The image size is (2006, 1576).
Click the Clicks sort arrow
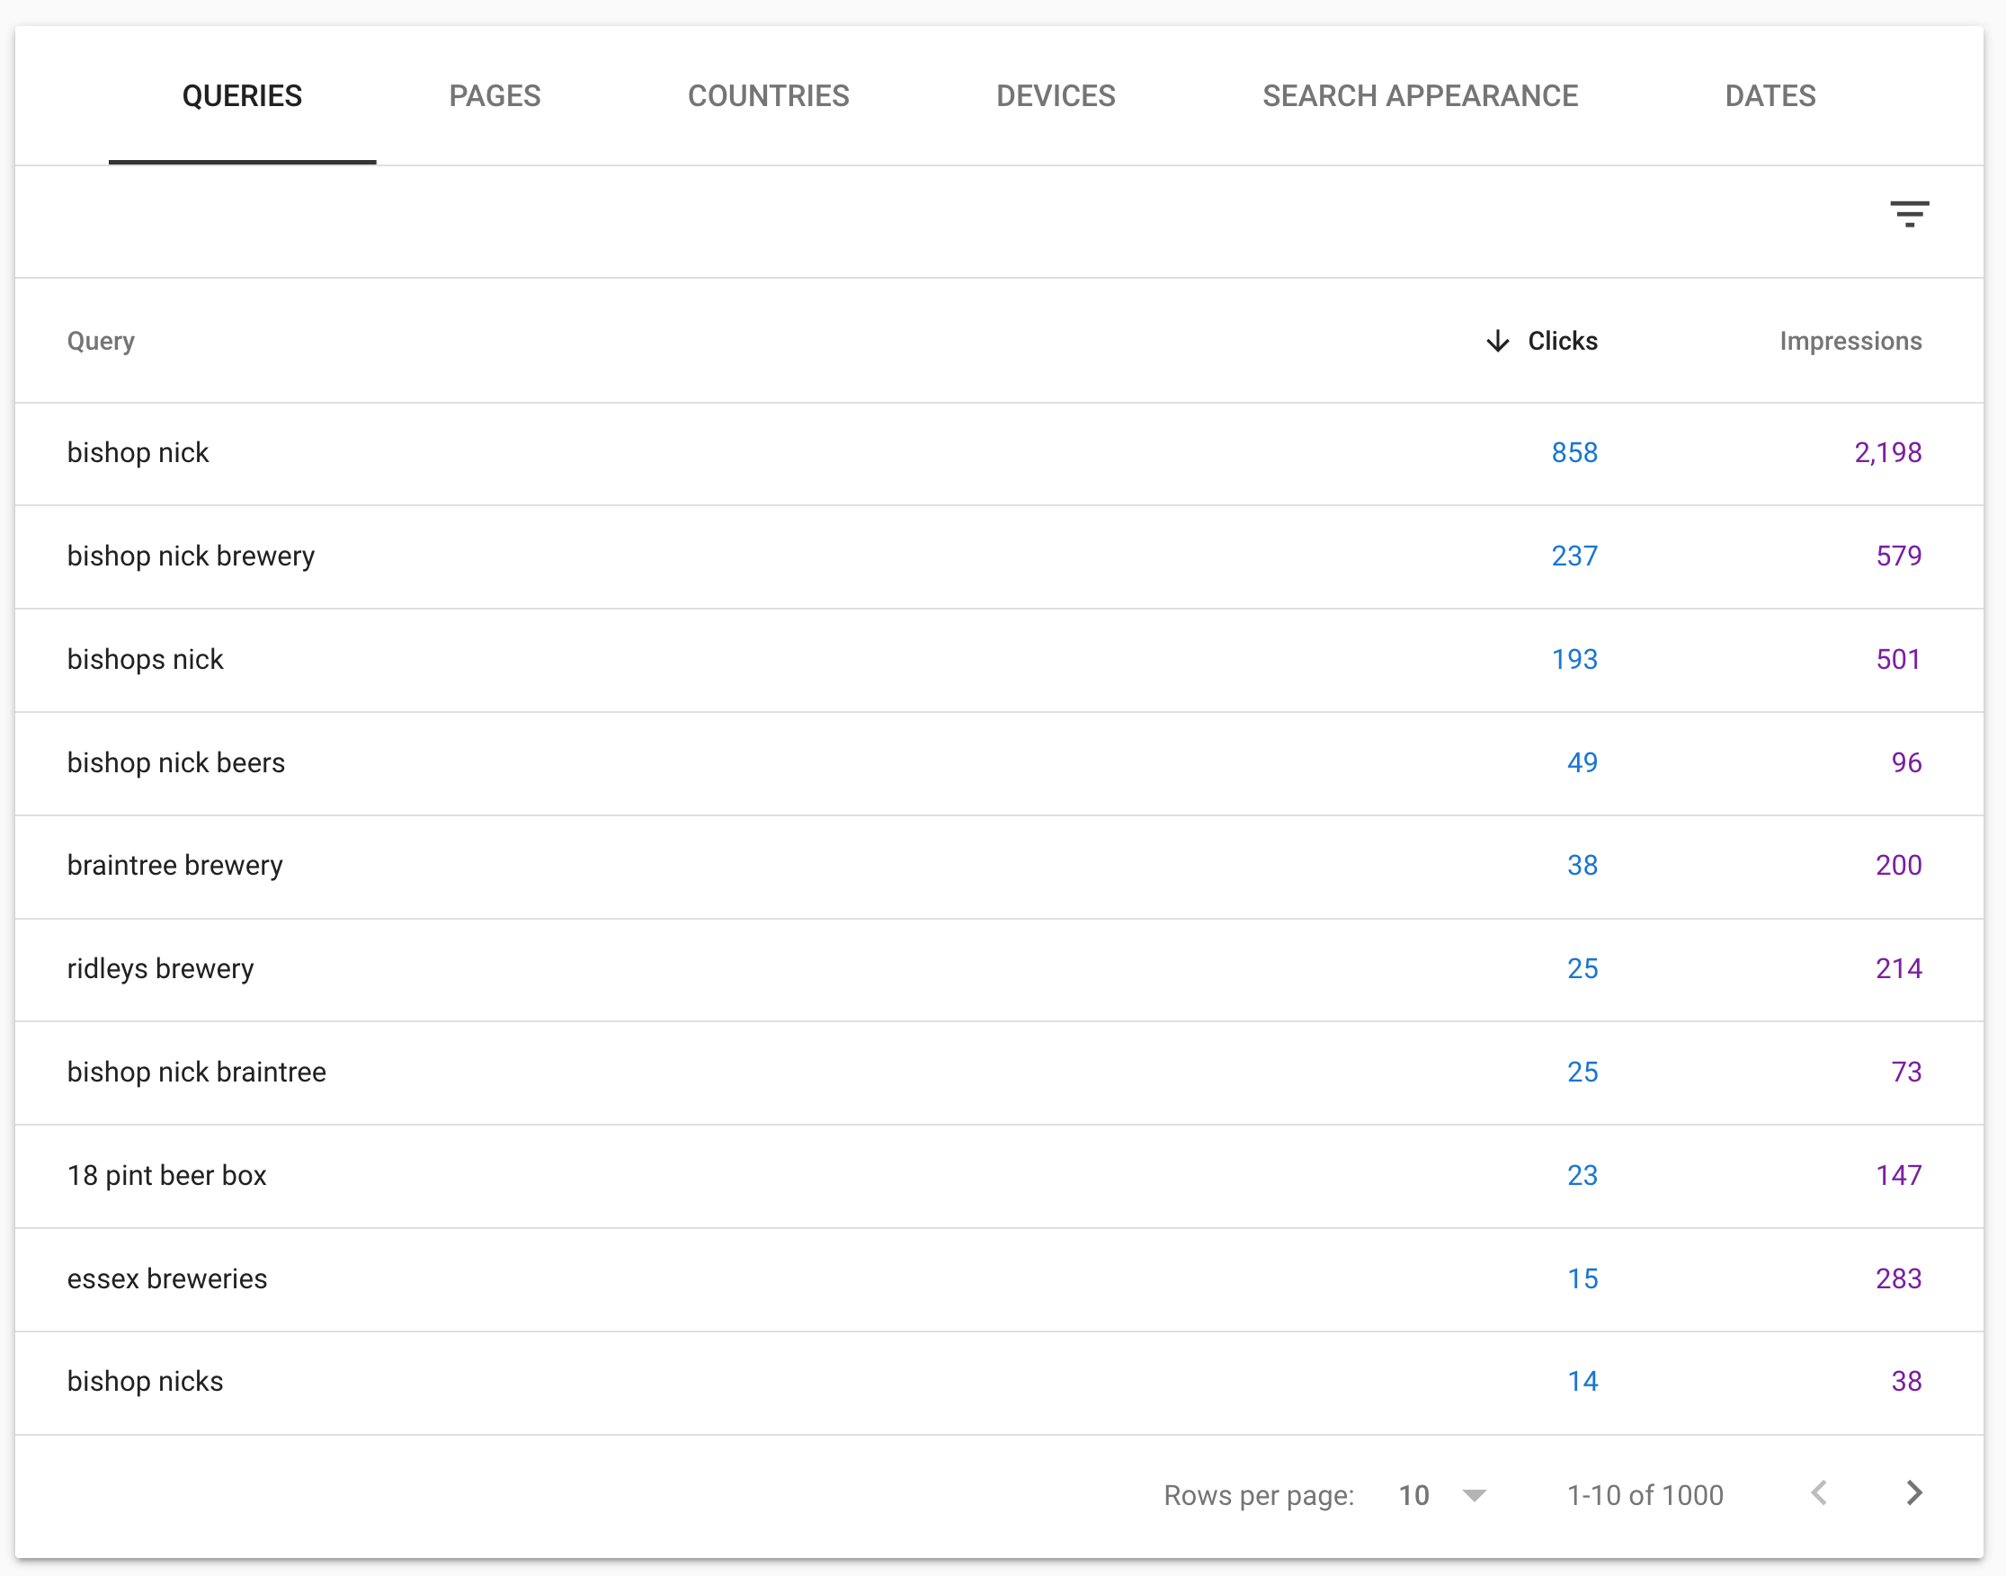pyautogui.click(x=1498, y=342)
